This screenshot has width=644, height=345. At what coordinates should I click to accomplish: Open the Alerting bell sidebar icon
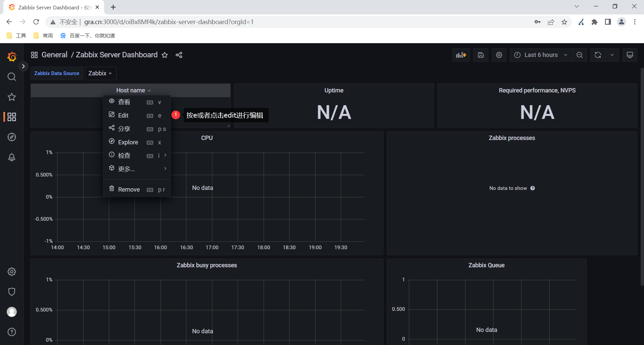pyautogui.click(x=12, y=157)
